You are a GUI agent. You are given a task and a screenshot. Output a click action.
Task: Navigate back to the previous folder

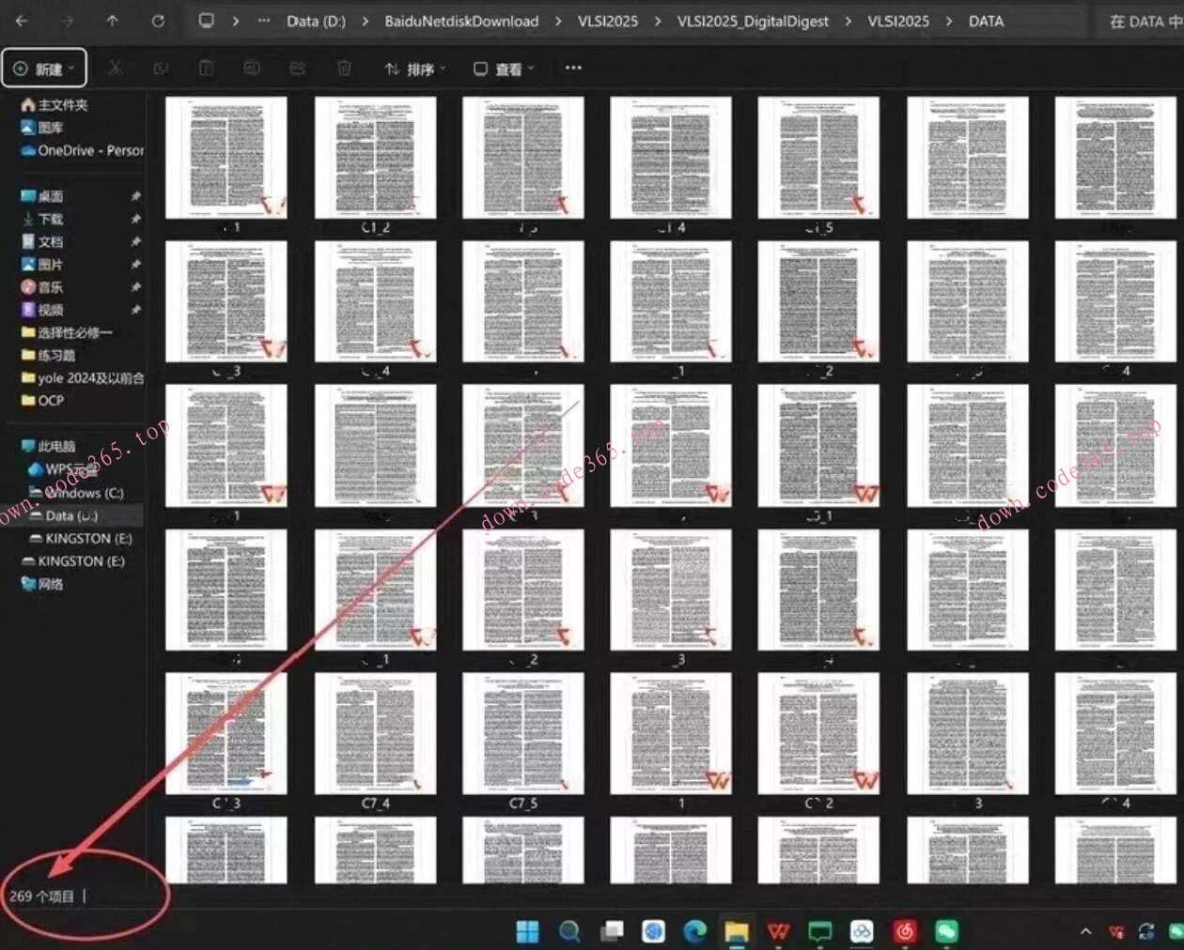pyautogui.click(x=22, y=21)
